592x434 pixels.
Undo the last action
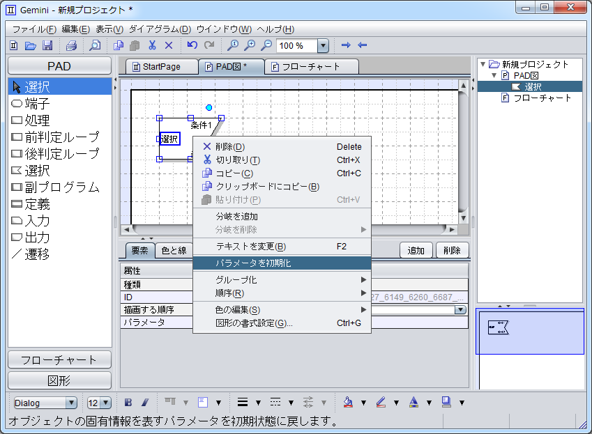192,45
